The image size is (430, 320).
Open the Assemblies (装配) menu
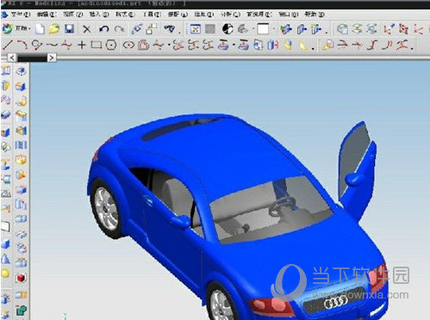(x=178, y=14)
